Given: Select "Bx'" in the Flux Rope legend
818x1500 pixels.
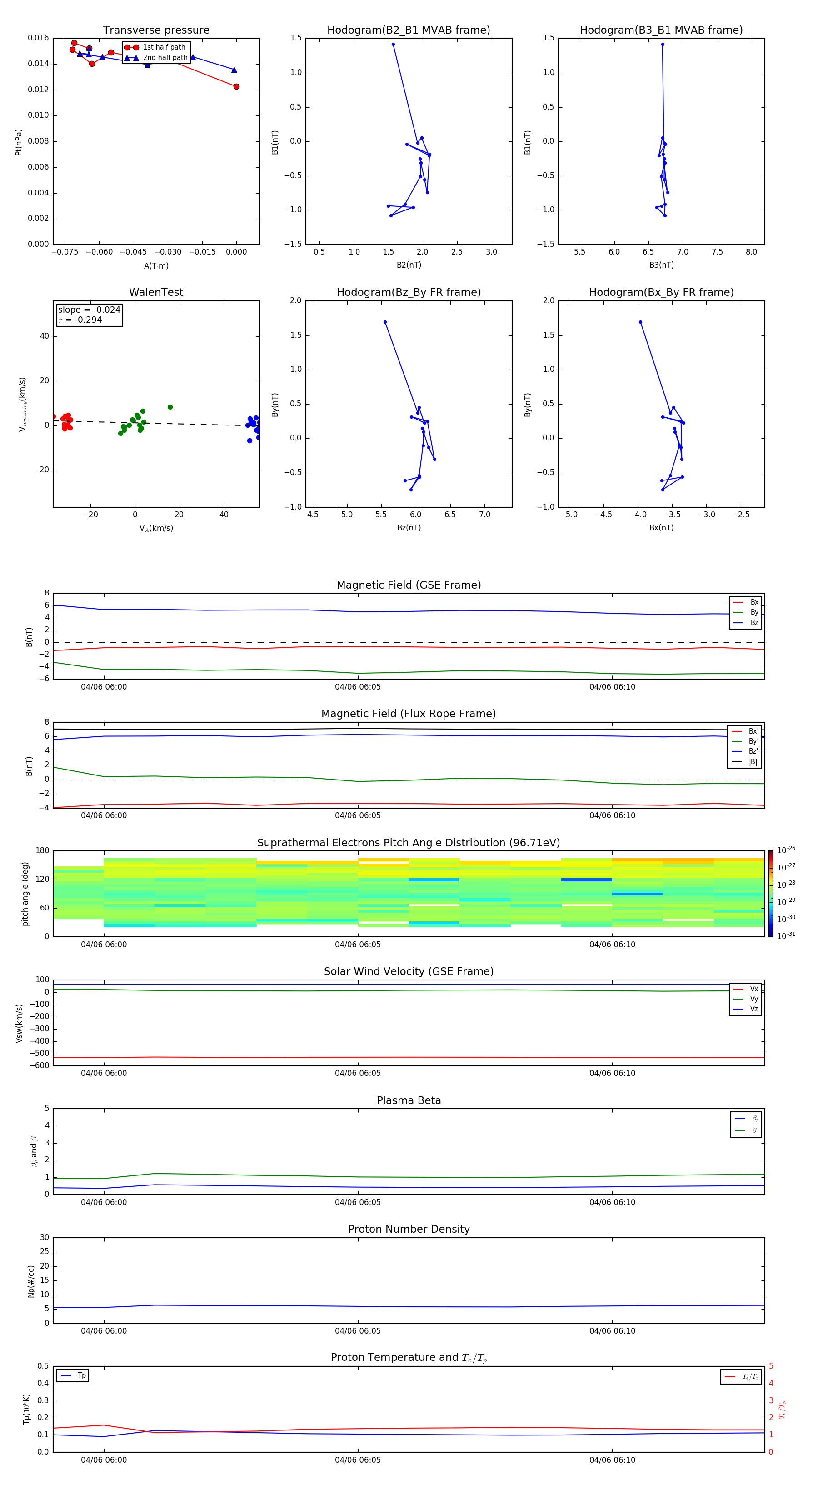Looking at the screenshot, I should (745, 731).
